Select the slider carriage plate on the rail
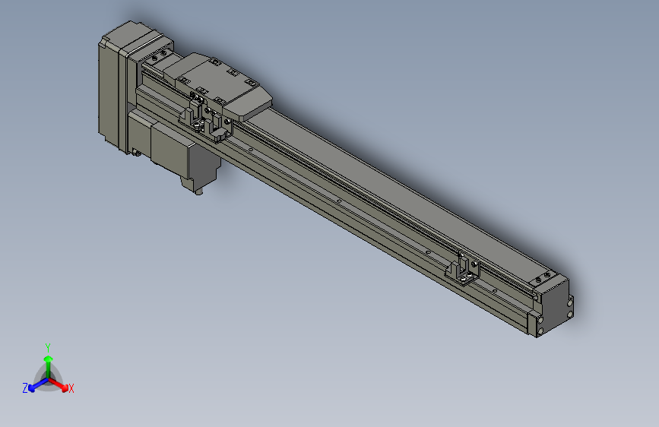659x427 pixels. [217, 86]
